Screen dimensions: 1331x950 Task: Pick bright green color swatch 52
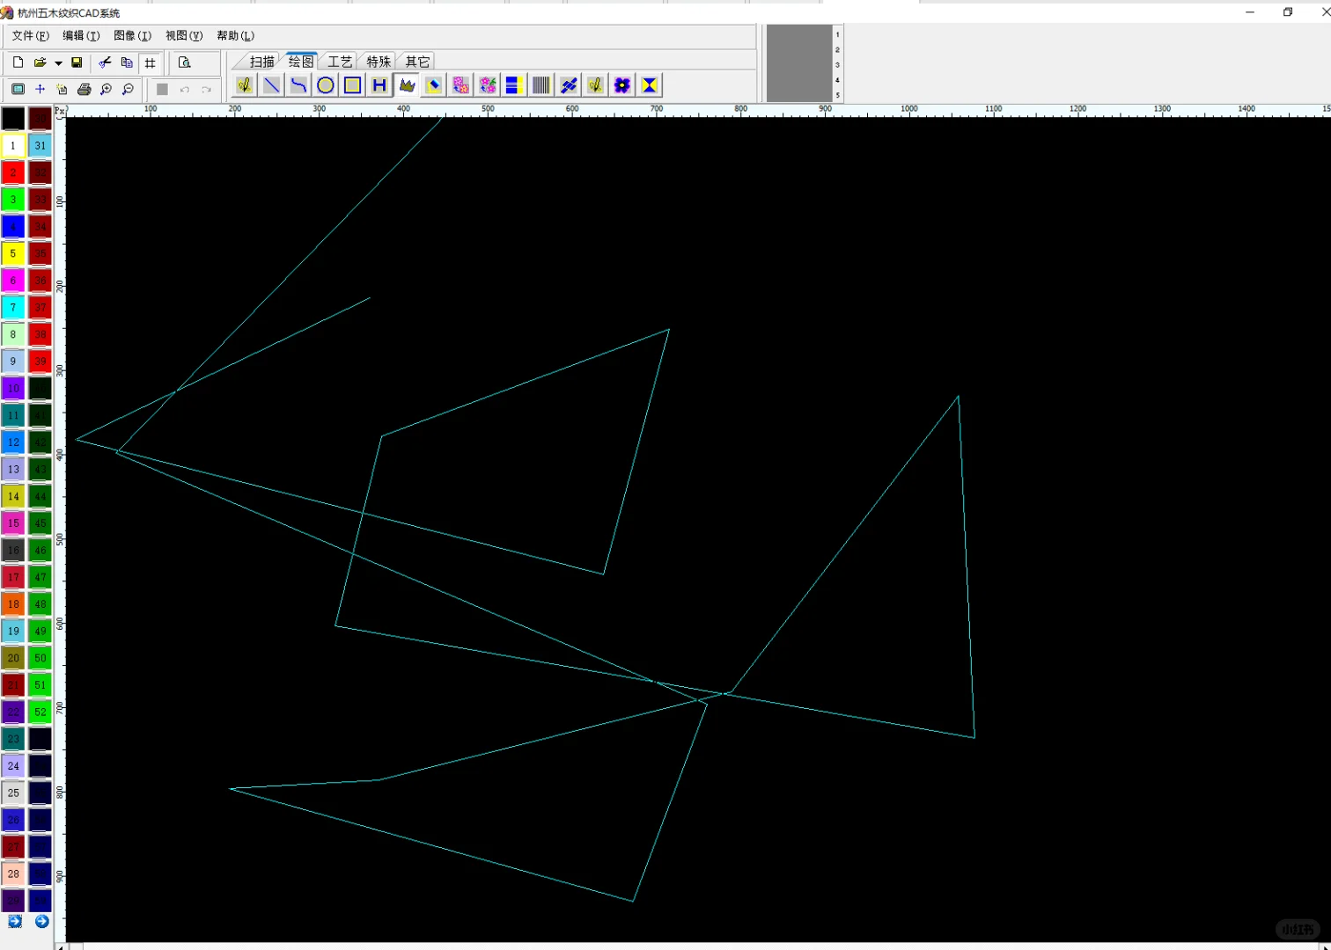pyautogui.click(x=40, y=712)
